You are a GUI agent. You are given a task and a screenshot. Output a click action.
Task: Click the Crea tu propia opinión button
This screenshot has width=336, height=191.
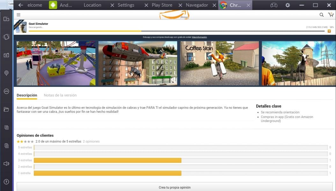(x=175, y=187)
